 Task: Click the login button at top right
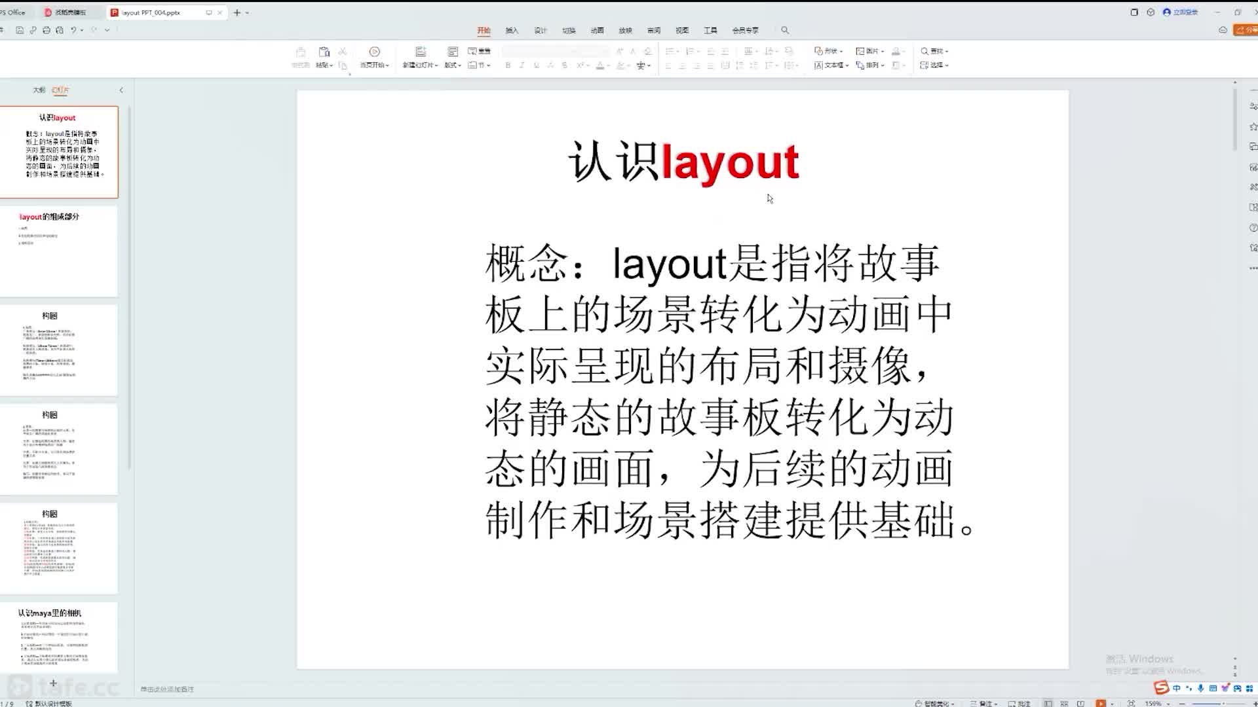pyautogui.click(x=1181, y=12)
